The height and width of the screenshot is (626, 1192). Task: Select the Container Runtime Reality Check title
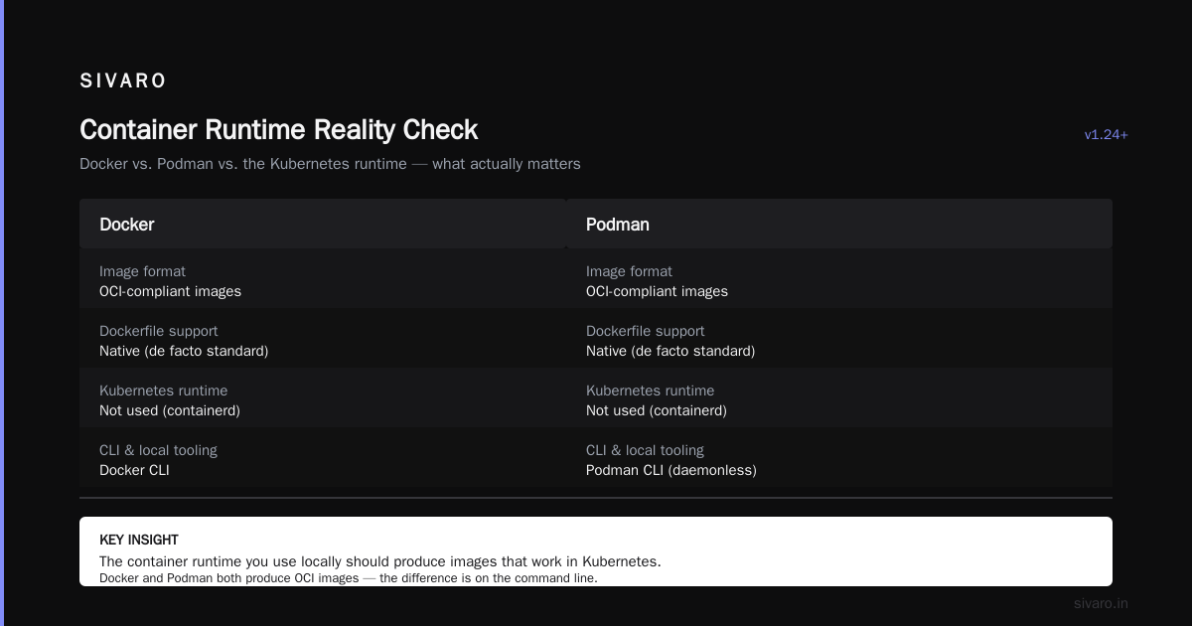(279, 130)
